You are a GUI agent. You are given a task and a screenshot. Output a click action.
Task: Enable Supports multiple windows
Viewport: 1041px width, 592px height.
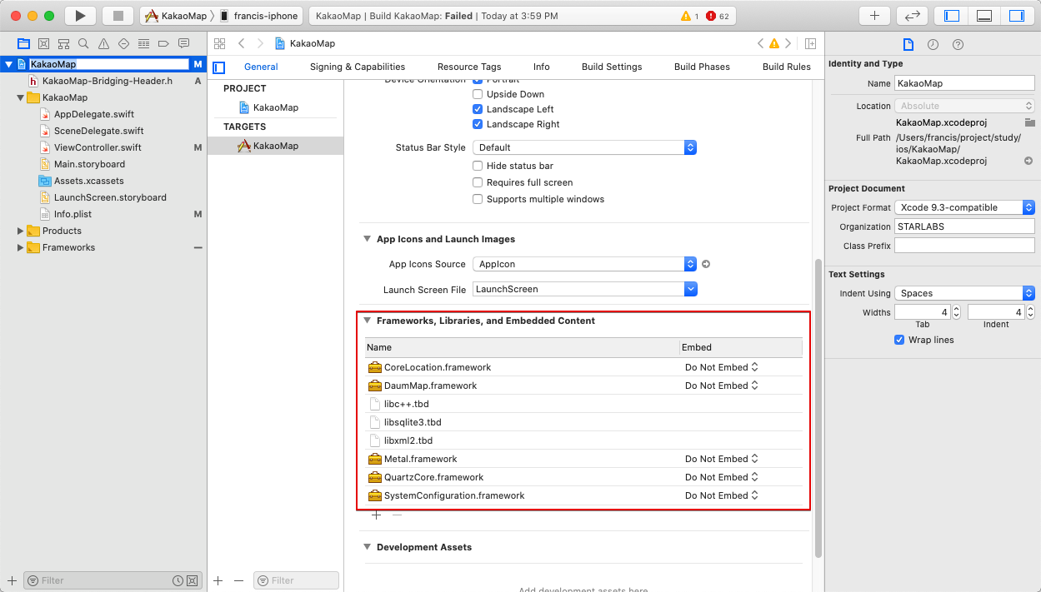[478, 199]
